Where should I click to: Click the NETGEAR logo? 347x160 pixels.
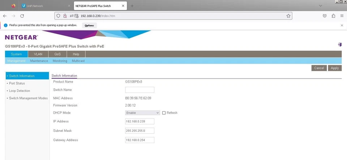click(21, 37)
